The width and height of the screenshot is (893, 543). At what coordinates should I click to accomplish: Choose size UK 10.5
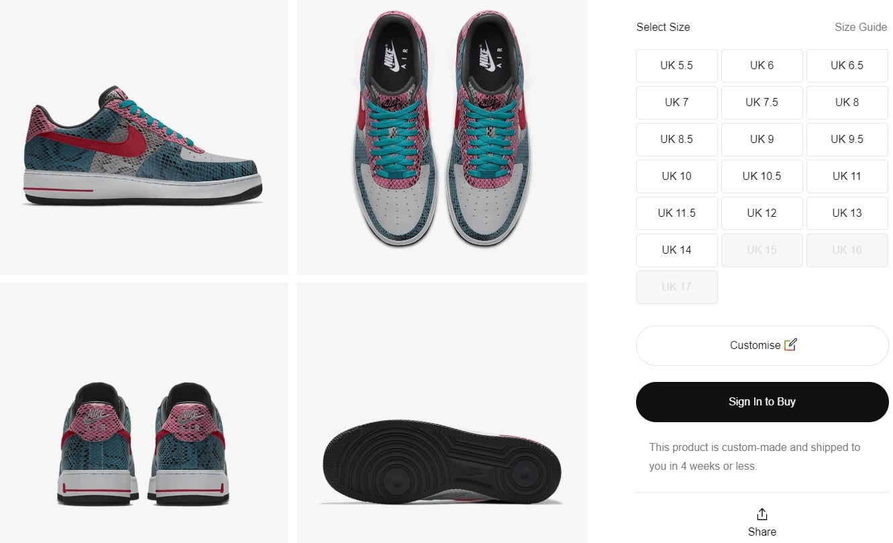pyautogui.click(x=761, y=177)
